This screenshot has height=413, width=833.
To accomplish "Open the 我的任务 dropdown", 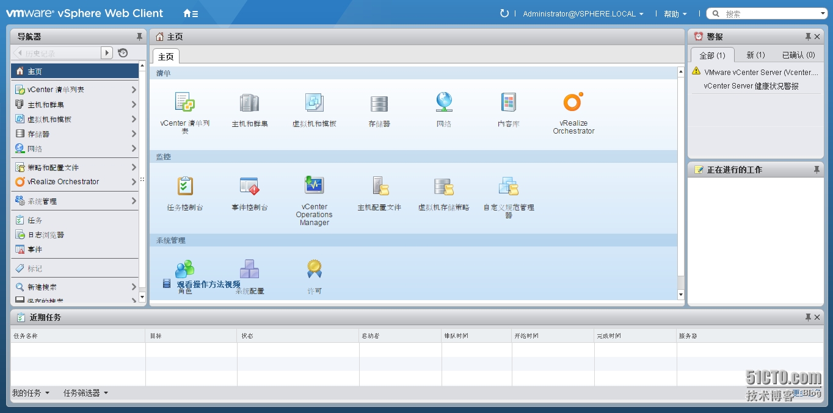I will (31, 393).
